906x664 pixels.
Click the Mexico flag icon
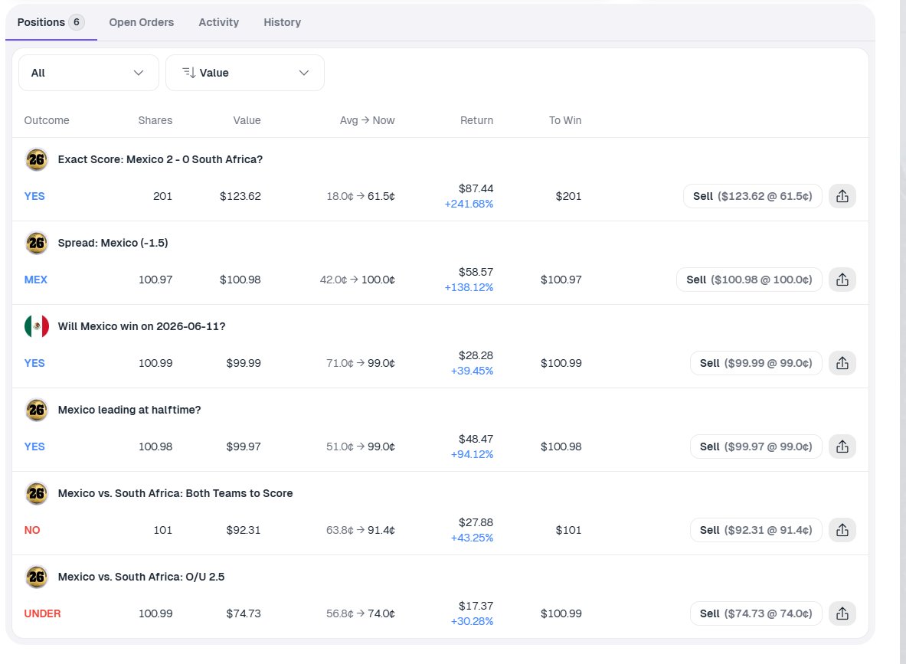pos(37,326)
